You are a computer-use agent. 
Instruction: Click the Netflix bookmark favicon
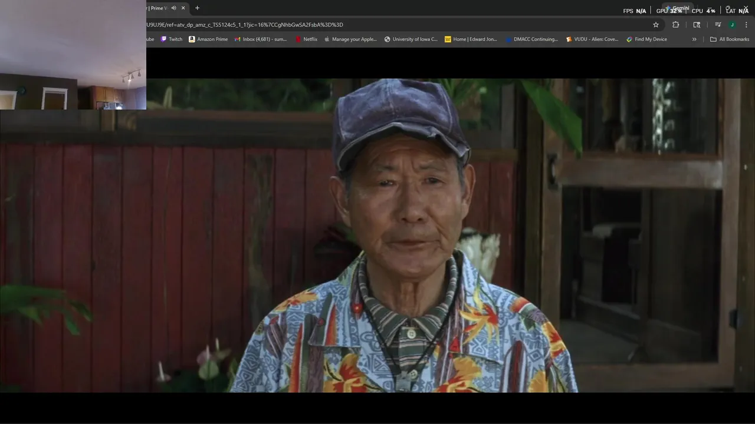(x=298, y=39)
